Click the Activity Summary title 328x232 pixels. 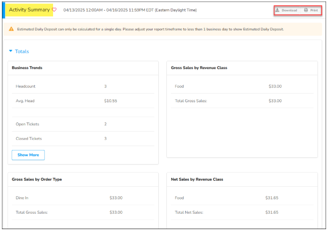point(29,10)
